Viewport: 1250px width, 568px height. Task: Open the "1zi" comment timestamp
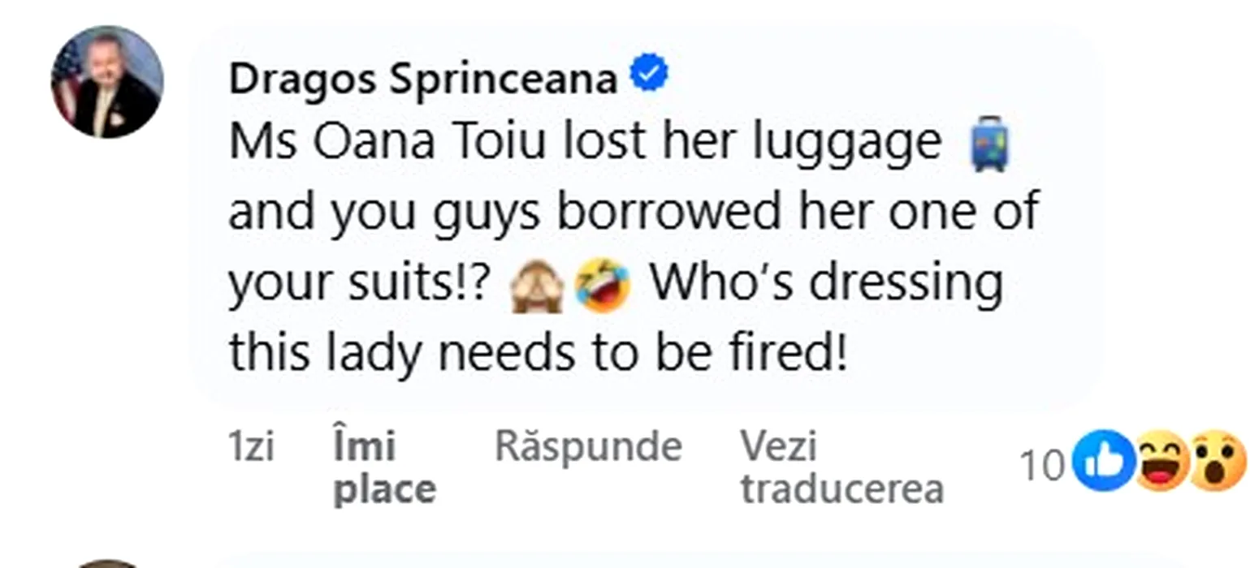pos(251,447)
